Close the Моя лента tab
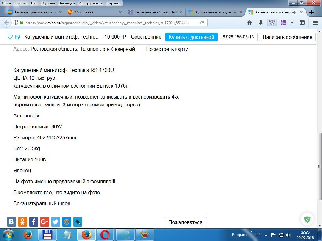Screen dimensions: 322x241 pyautogui.click(x=120, y=12)
